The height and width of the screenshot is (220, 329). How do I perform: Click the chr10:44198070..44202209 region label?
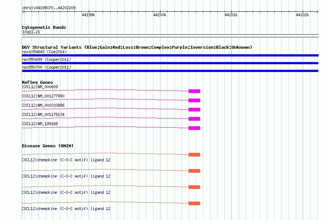[49, 8]
